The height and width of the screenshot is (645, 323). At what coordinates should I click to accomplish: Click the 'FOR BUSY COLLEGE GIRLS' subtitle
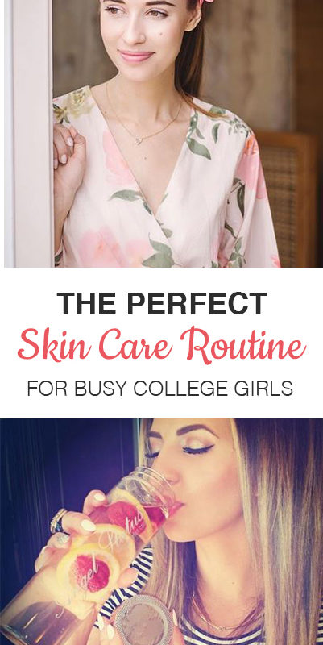(x=159, y=389)
